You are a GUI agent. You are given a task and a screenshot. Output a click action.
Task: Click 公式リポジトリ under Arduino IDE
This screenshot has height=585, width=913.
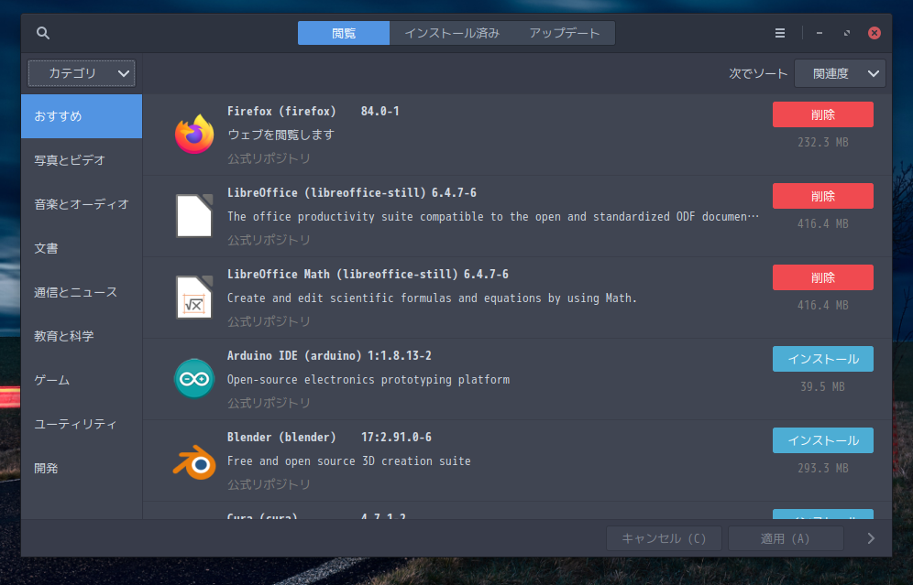pyautogui.click(x=269, y=403)
